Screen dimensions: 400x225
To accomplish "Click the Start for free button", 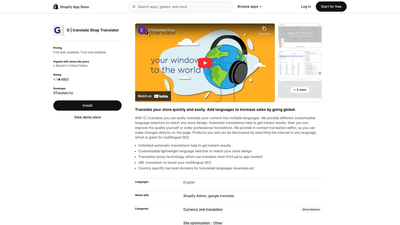I will coord(331,6).
